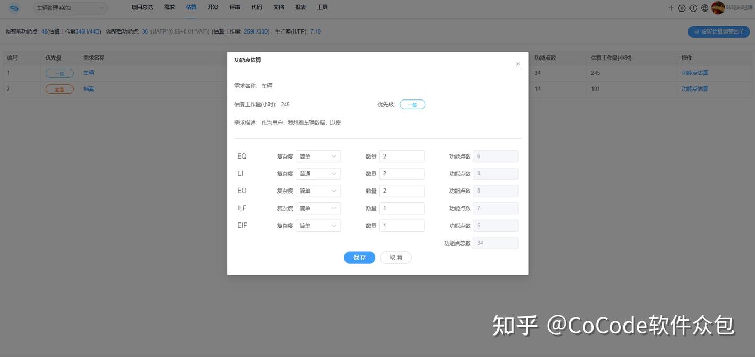Select the 一般 priority badge in the dialog
Viewport: 755px width, 357px height.
412,105
